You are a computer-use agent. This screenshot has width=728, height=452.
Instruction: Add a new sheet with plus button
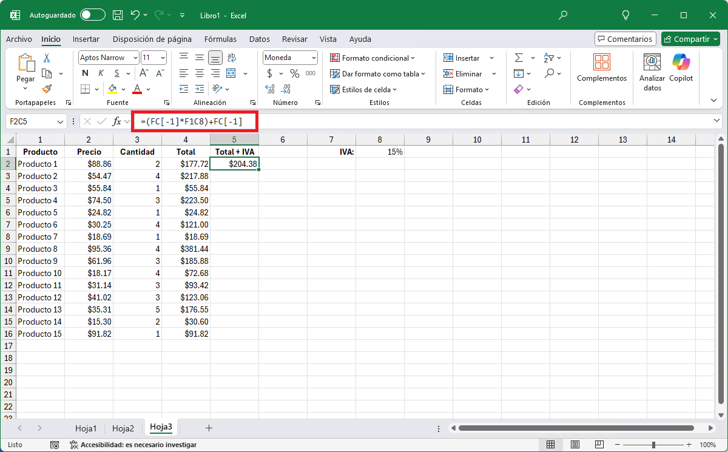tap(209, 428)
